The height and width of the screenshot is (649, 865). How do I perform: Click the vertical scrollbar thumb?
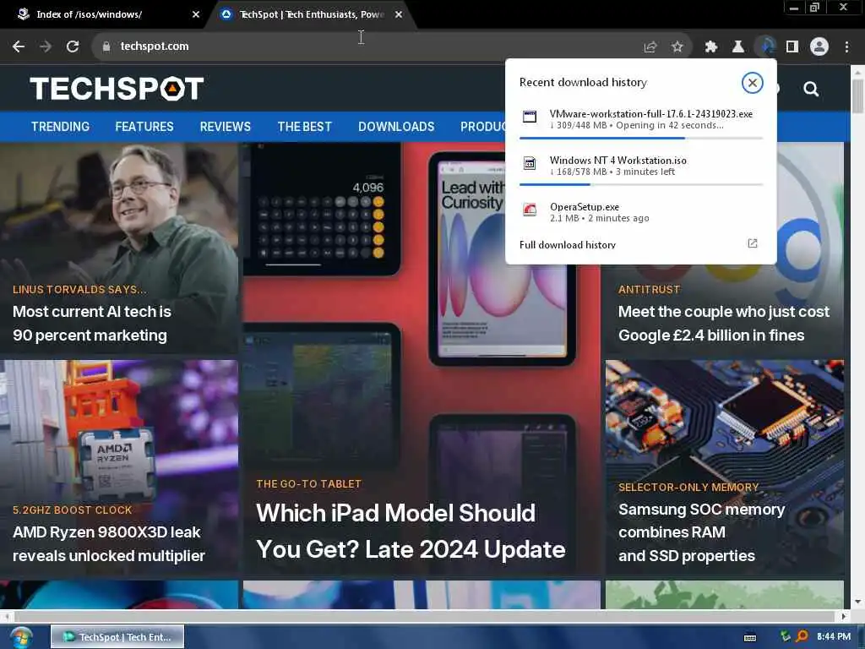(x=858, y=95)
